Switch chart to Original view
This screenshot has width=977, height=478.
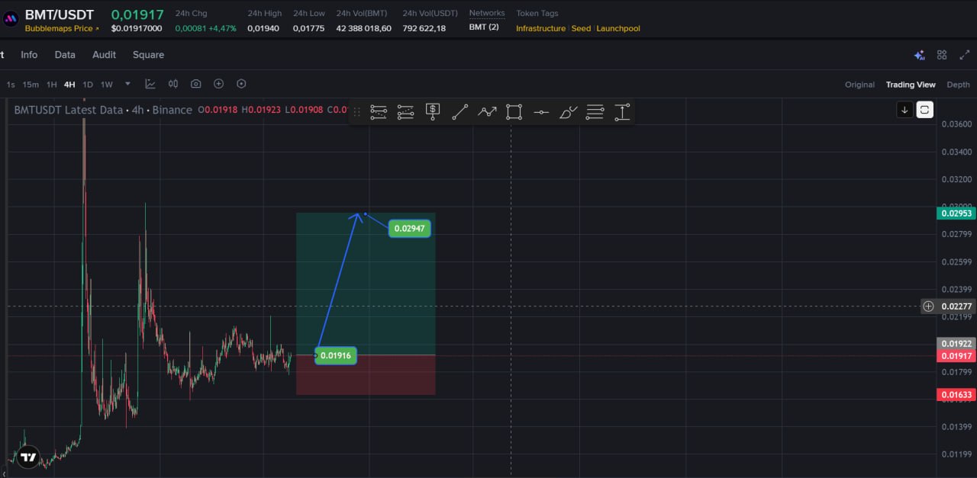(x=859, y=85)
